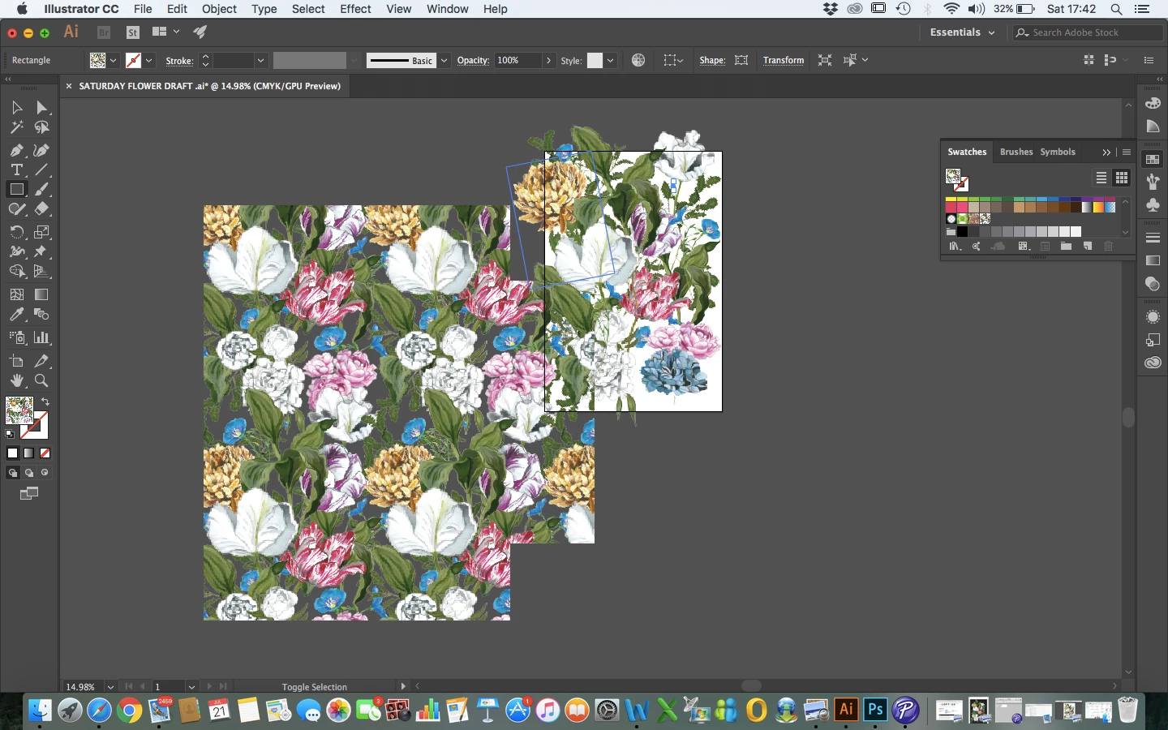
Task: Select the Pen tool
Action: 16,150
